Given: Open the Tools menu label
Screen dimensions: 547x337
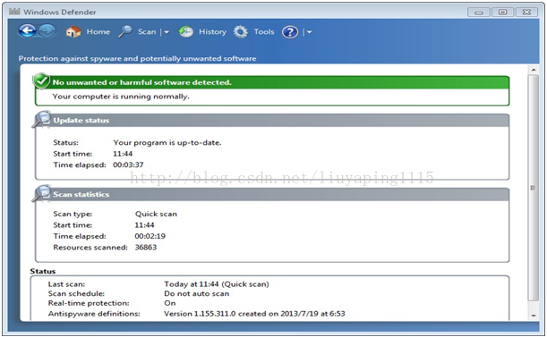Looking at the screenshot, I should click(264, 31).
